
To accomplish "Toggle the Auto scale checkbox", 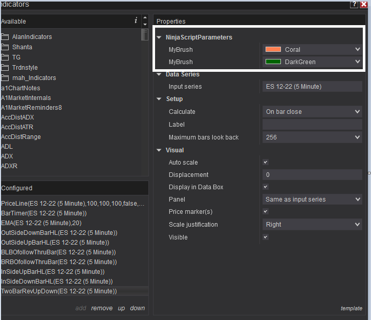I will 266,163.
